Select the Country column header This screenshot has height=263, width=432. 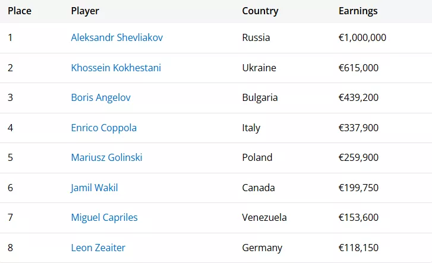tap(260, 11)
